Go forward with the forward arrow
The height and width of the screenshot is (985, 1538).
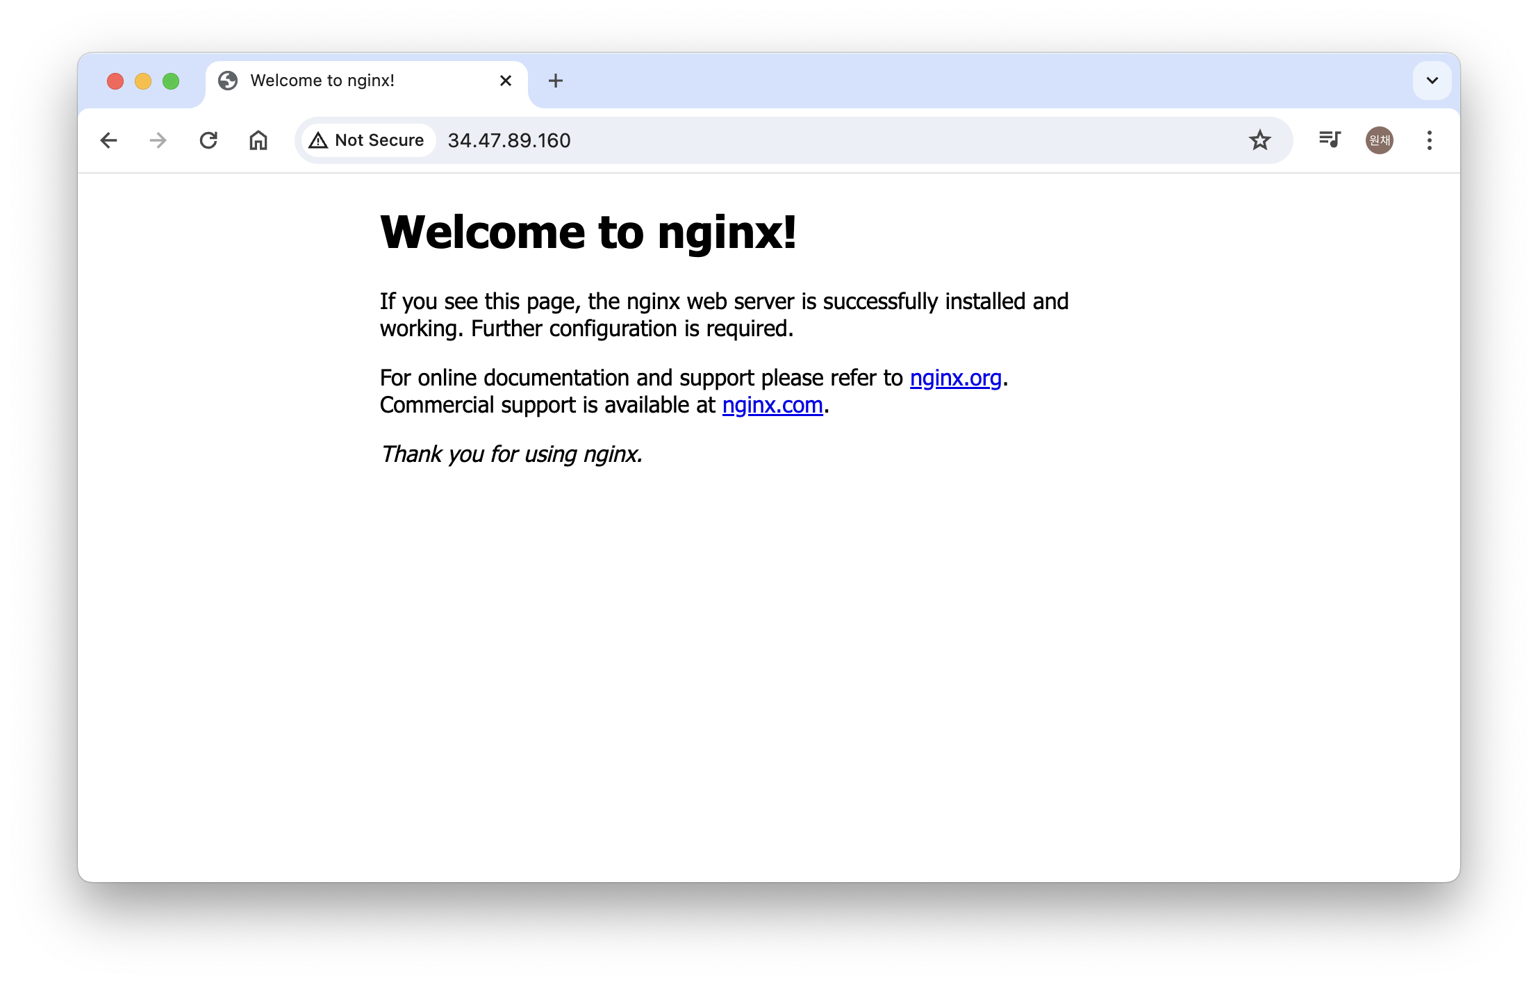[x=158, y=140]
